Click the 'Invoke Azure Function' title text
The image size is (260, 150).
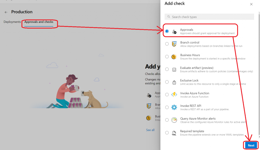pos(195,93)
